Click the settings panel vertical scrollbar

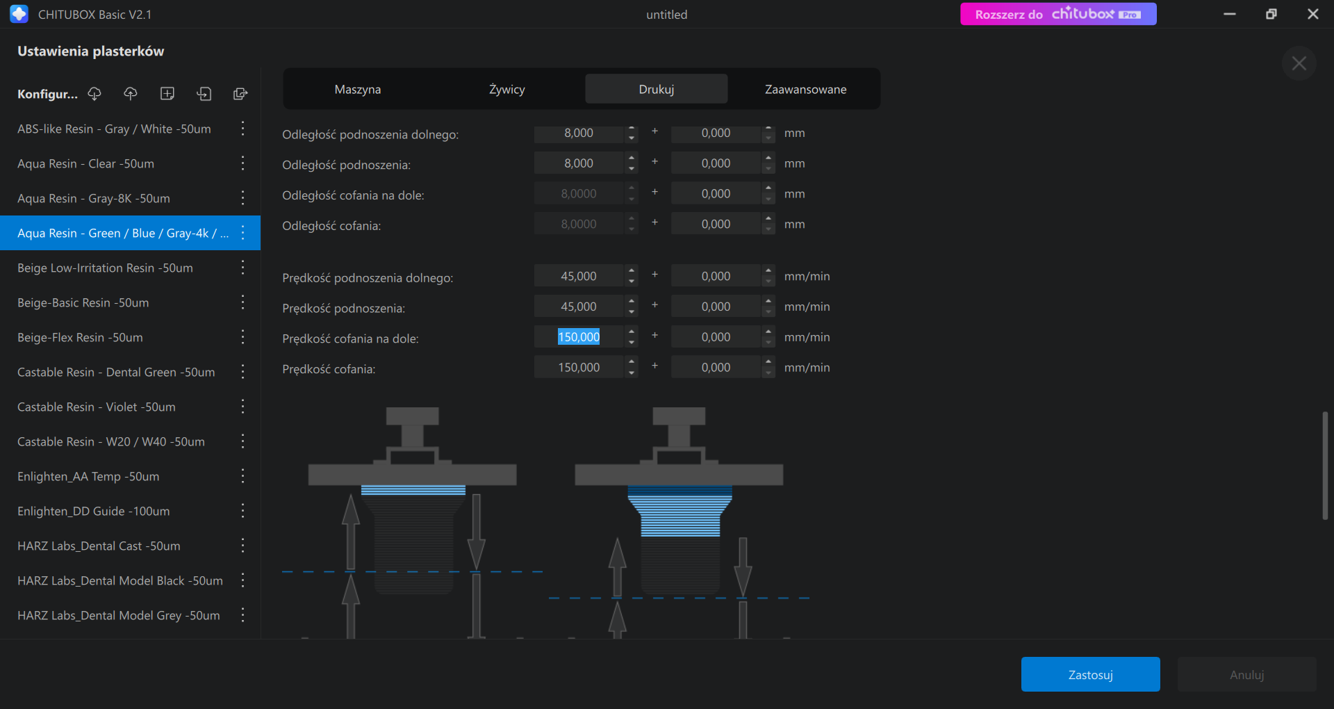(x=1325, y=466)
